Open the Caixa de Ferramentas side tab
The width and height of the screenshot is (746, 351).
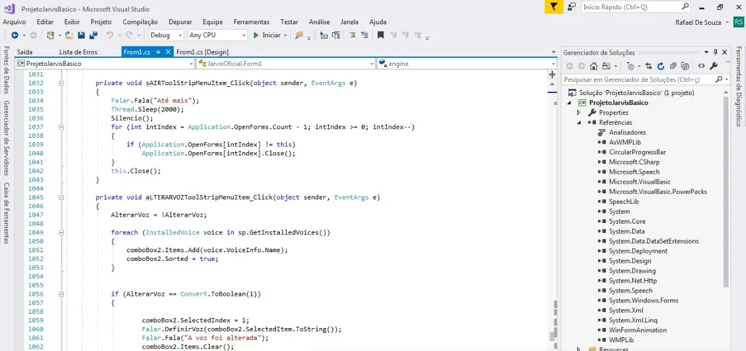coord(7,212)
